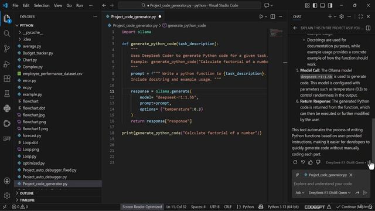The width and height of the screenshot is (375, 211).
Task: Run the Python file with play icon
Action: 261,16
